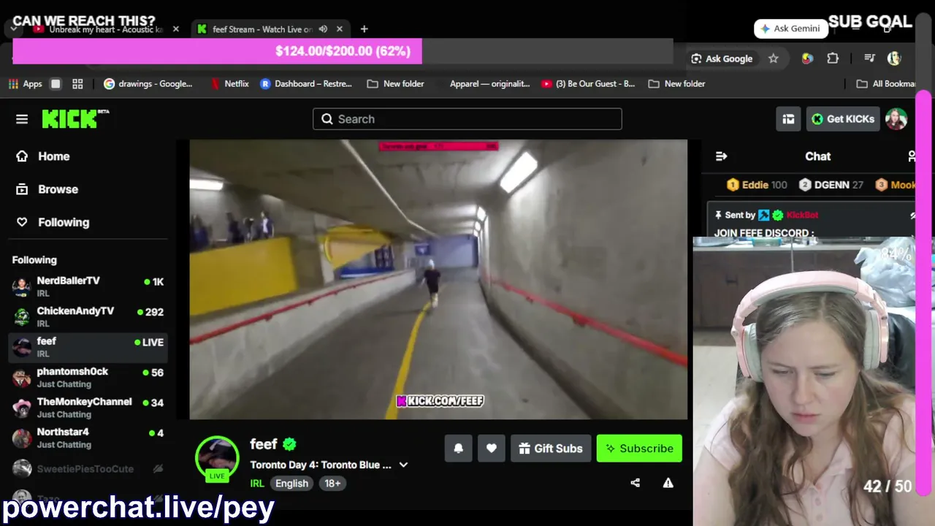This screenshot has width=935, height=526.
Task: Open the first New folder bookmark folder
Action: (395, 84)
